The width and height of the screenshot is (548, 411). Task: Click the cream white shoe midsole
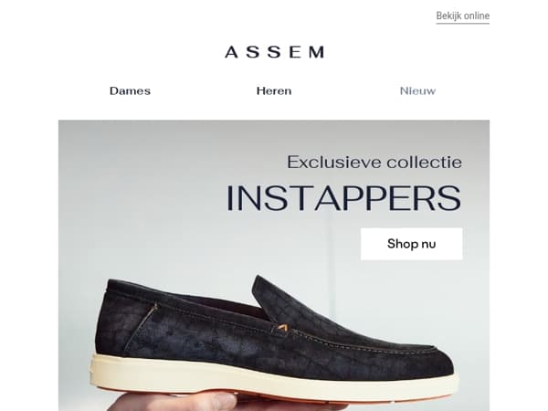click(x=272, y=379)
